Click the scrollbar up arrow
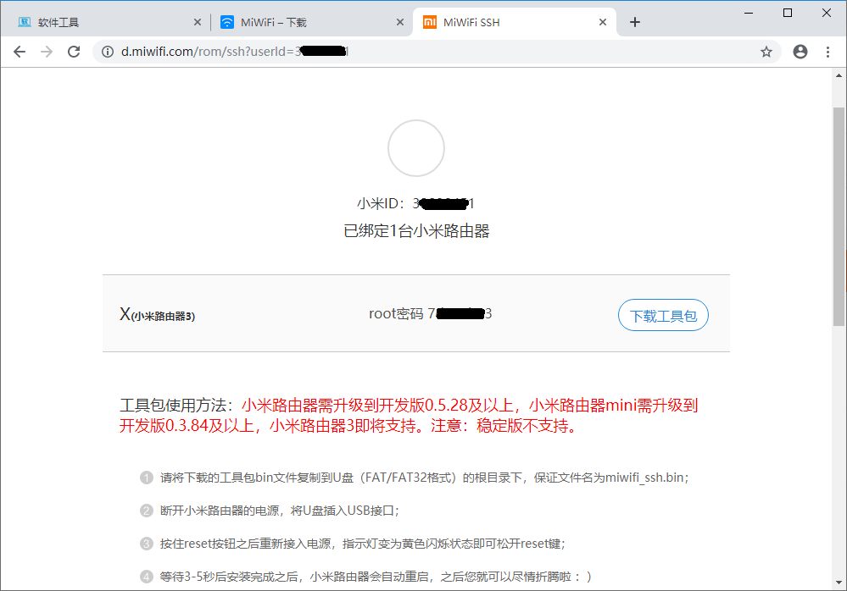This screenshot has width=847, height=591. coord(839,75)
